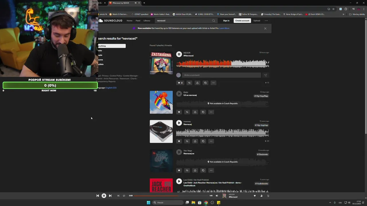Go to SoundCloud Home

pos(130,21)
